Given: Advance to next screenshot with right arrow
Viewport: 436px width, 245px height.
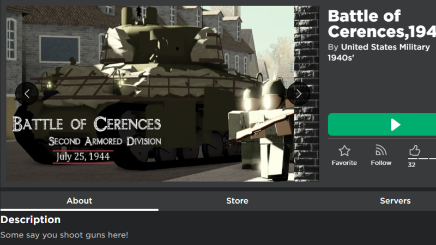Looking at the screenshot, I should pyautogui.click(x=299, y=94).
